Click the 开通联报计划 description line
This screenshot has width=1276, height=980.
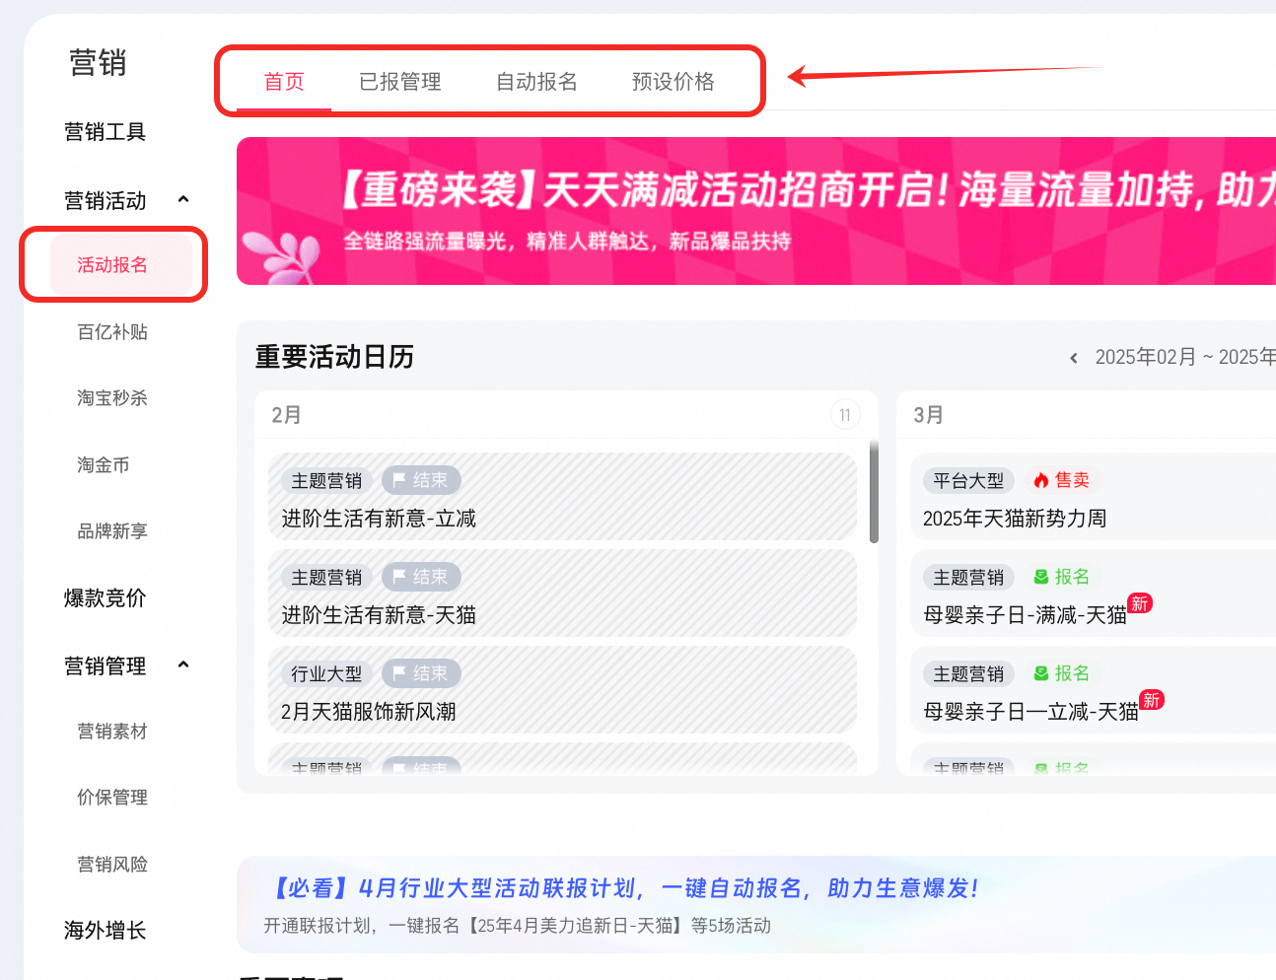coord(517,926)
